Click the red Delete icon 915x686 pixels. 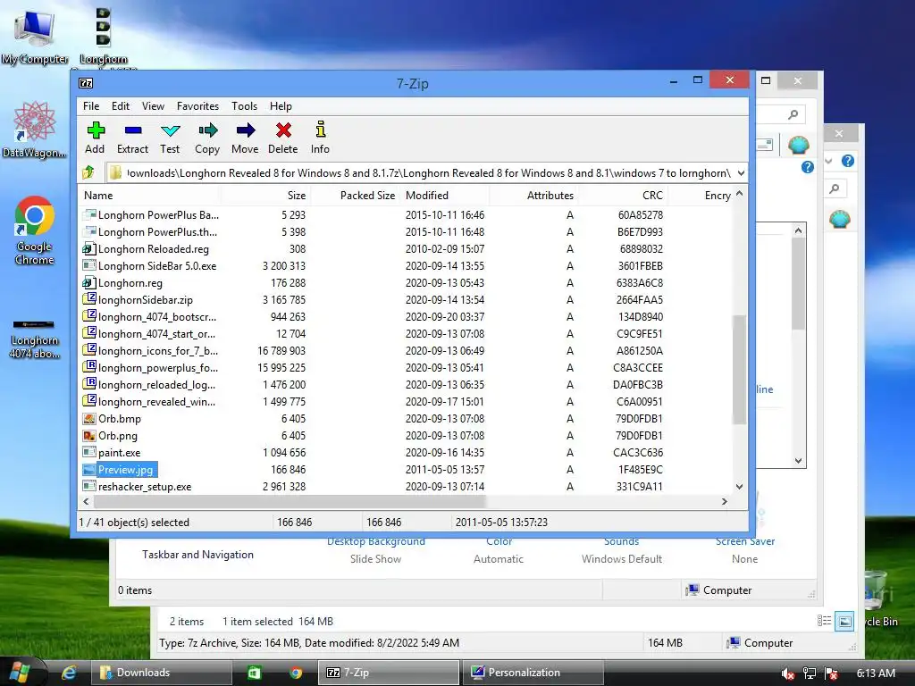pyautogui.click(x=283, y=130)
